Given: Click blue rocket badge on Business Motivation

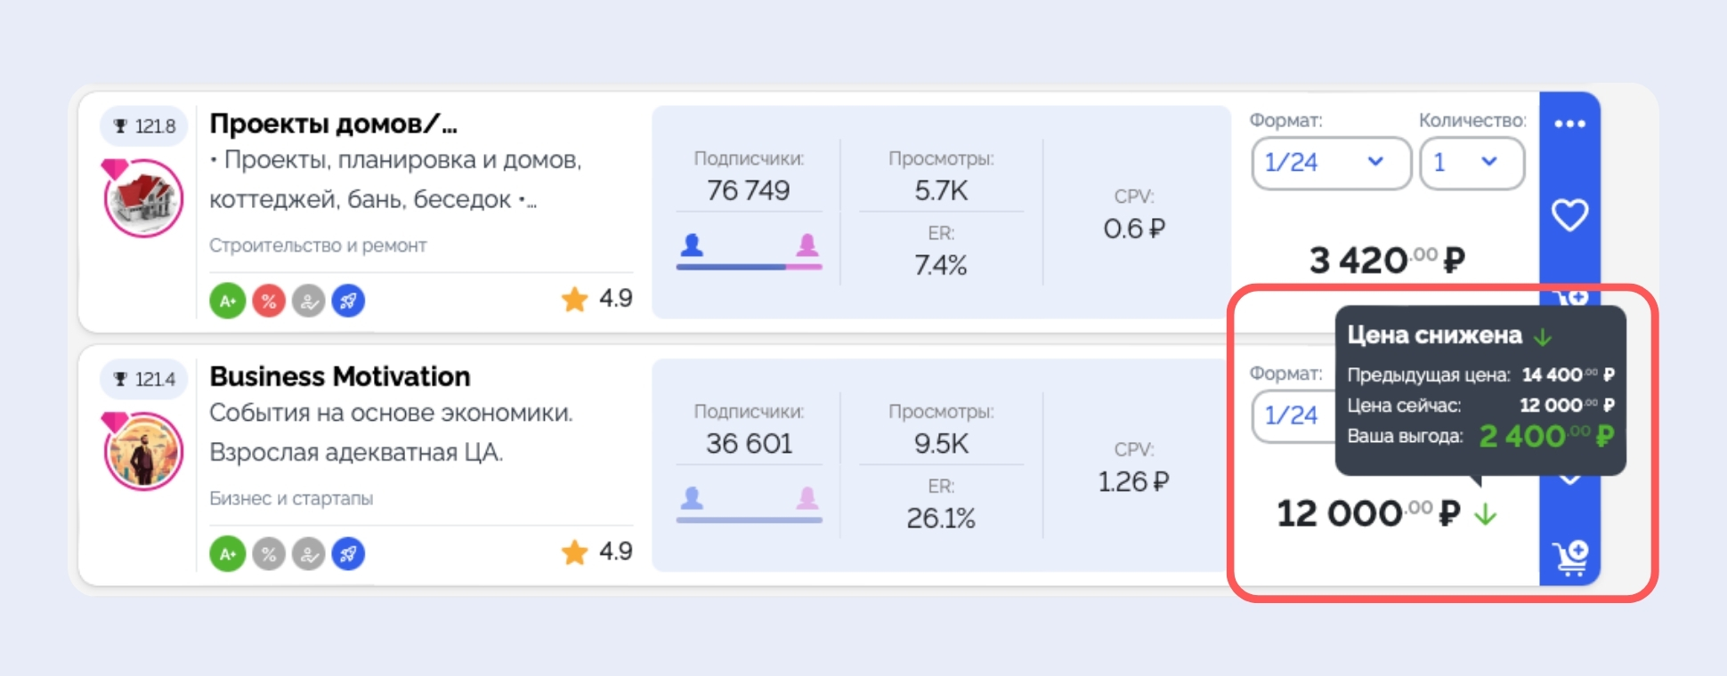Looking at the screenshot, I should click(348, 554).
